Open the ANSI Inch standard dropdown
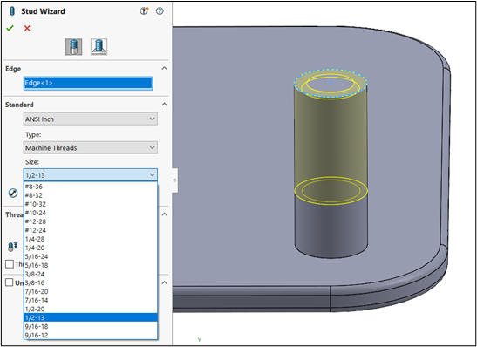The width and height of the screenshot is (477, 347). tap(91, 119)
